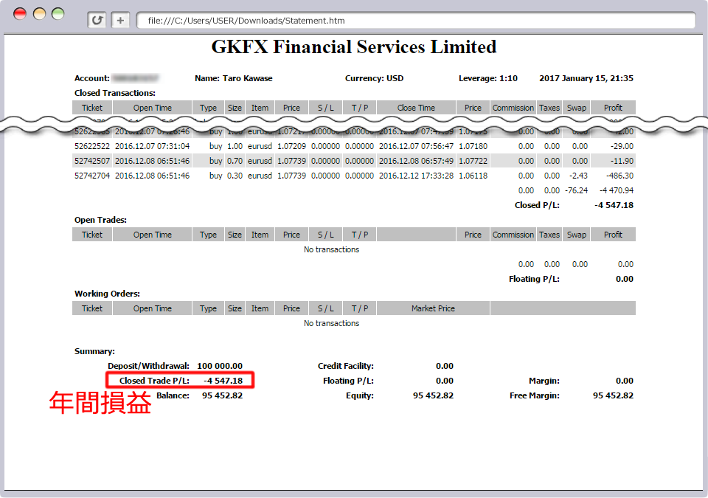Click price 1.06118 in last row

point(473,176)
